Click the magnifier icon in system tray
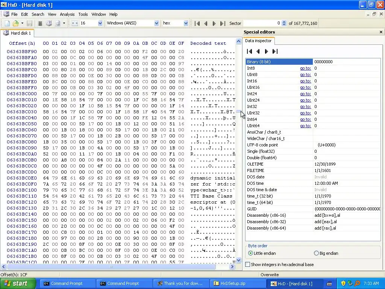Screen dimensions: 385x289 (x=357, y=283)
